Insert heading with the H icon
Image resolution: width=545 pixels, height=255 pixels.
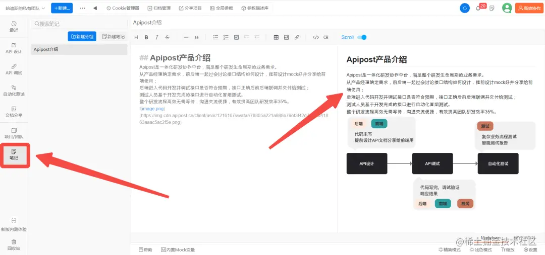[x=136, y=37]
